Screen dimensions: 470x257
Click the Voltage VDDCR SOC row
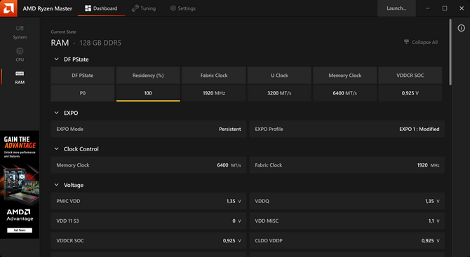pos(149,241)
